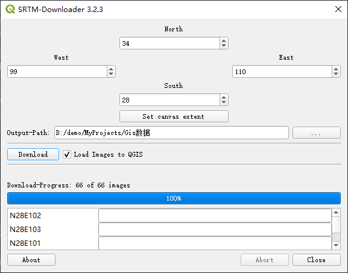Click Download-Progress 66 of 66 images text
The image size is (348, 273).
pos(69,185)
